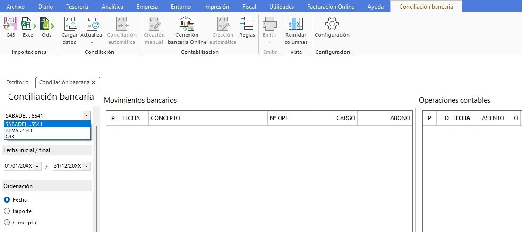
Task: Click the ASIENTO column header
Action: (x=493, y=118)
